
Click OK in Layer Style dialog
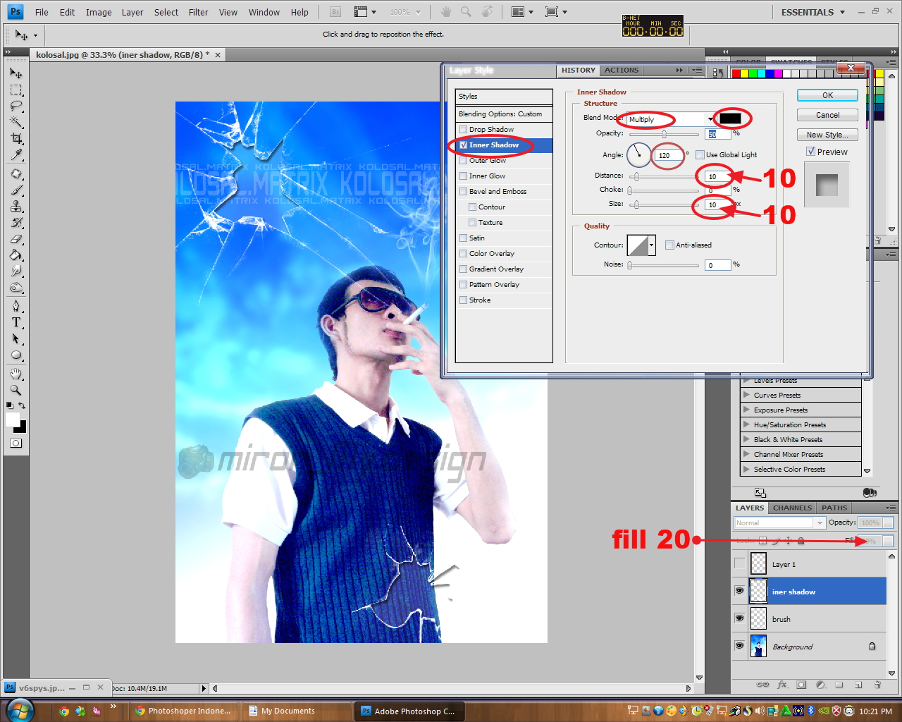click(x=827, y=95)
